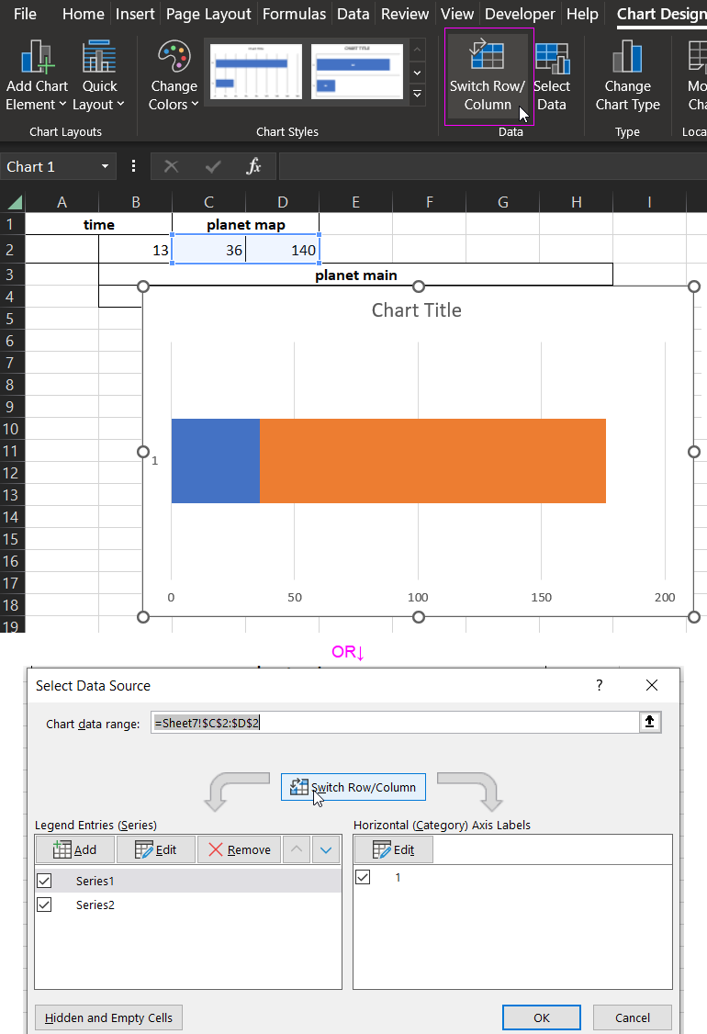Open Change Colors palette
The height and width of the screenshot is (1034, 707).
tap(174, 78)
